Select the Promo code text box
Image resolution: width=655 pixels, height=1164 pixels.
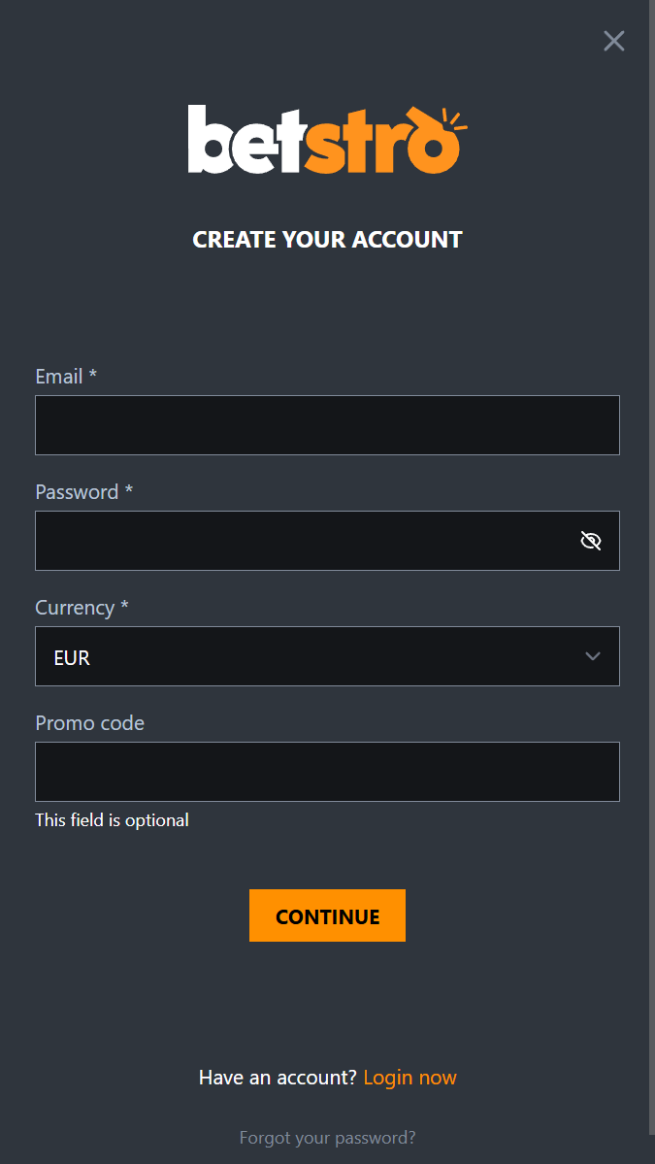pyautogui.click(x=327, y=772)
